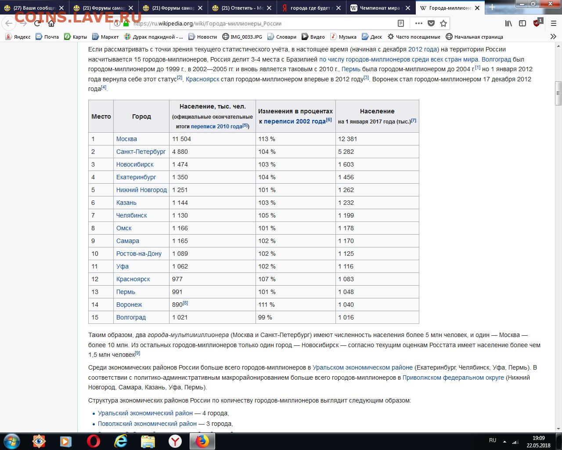Image resolution: width=562 pixels, height=450 pixels.
Task: Open Маркет bookmark
Action: click(x=105, y=37)
